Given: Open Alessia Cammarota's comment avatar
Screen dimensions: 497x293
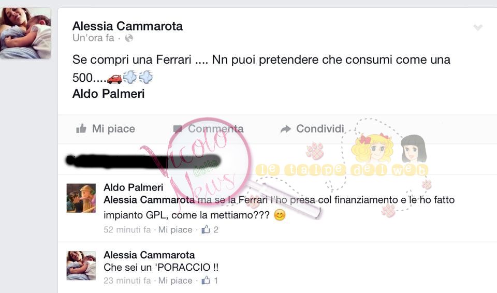Looking at the screenshot, I should point(81,266).
